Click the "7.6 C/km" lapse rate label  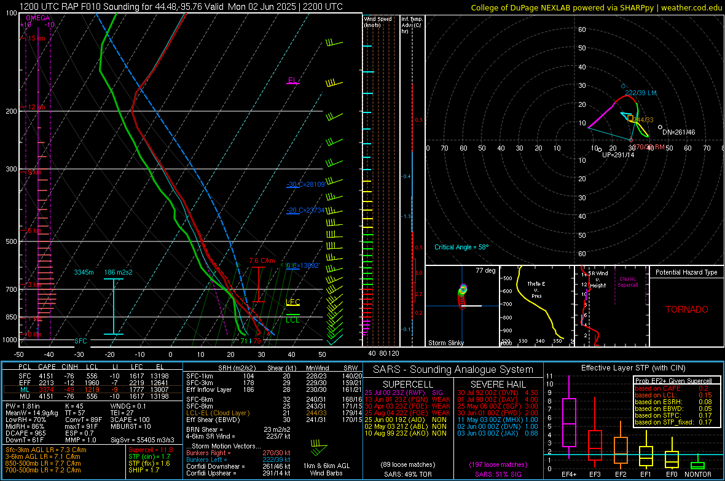click(x=262, y=260)
